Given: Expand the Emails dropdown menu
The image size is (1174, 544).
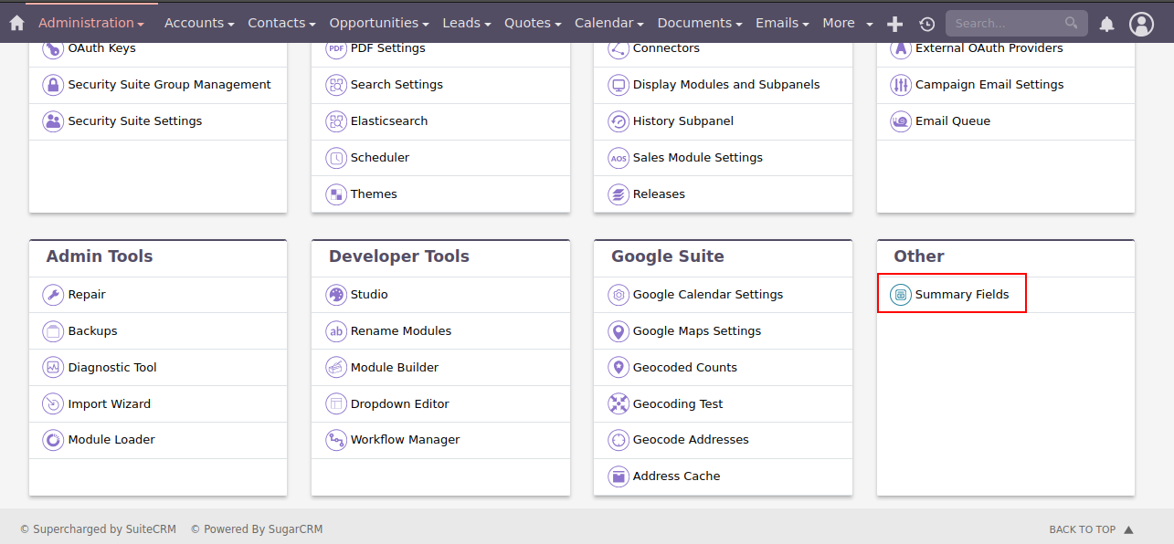Looking at the screenshot, I should pyautogui.click(x=784, y=23).
